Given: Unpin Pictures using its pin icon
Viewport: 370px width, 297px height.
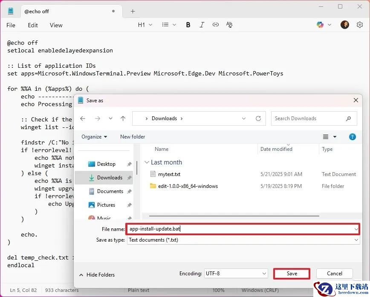Looking at the screenshot, I should [129, 205].
